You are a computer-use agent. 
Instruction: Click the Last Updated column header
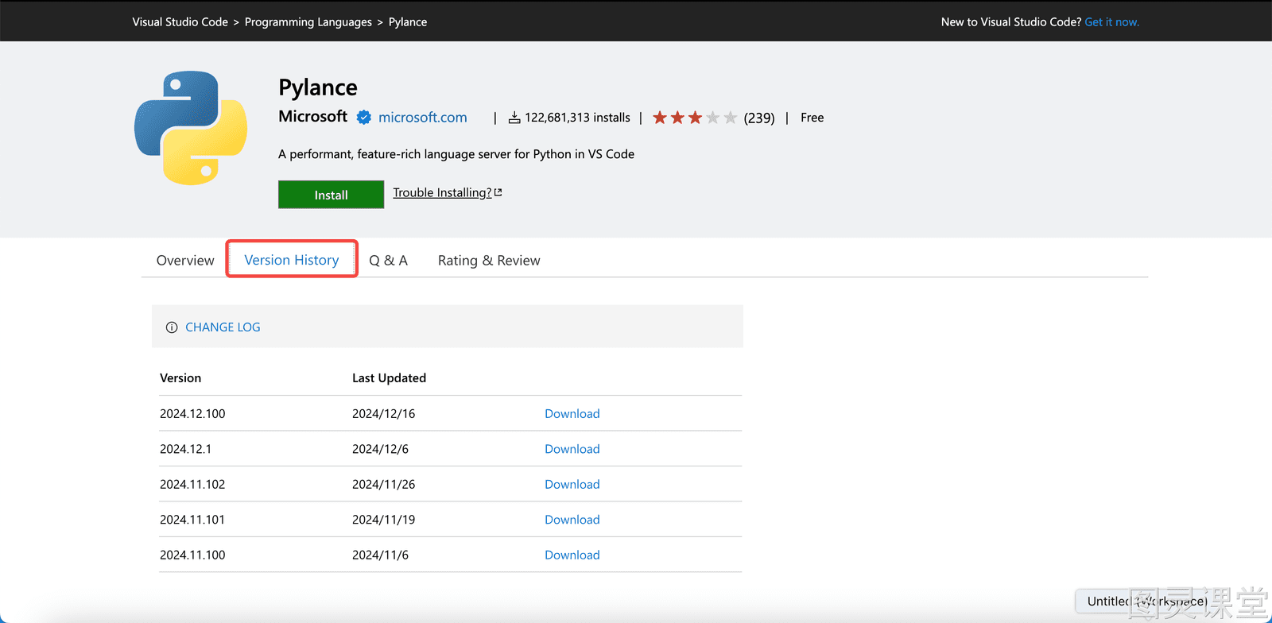tap(390, 378)
